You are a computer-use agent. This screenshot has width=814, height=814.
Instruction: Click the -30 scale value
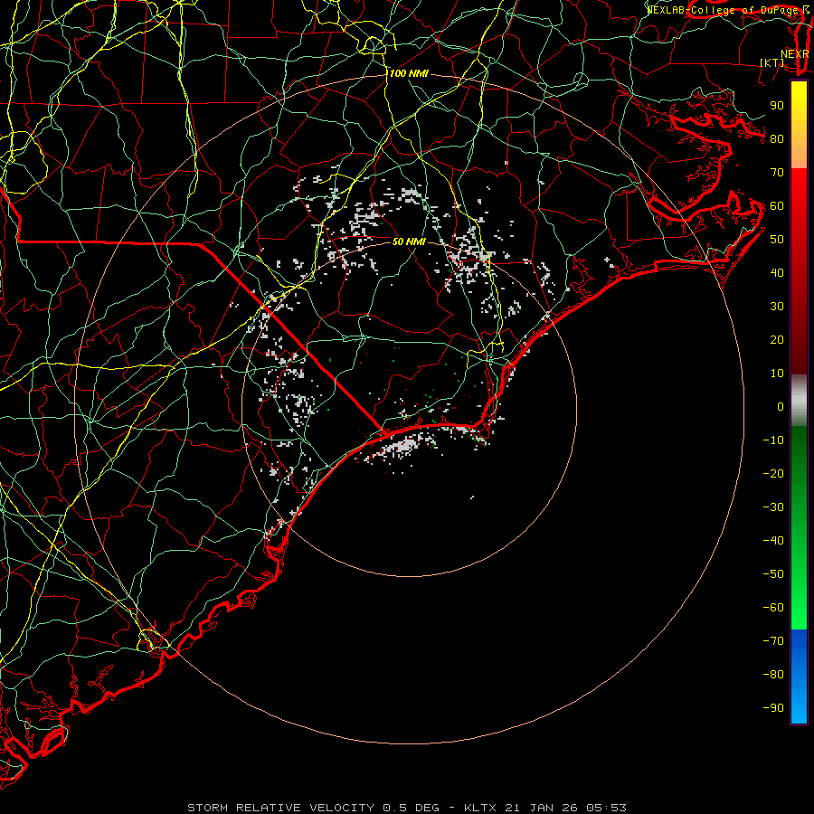[773, 507]
